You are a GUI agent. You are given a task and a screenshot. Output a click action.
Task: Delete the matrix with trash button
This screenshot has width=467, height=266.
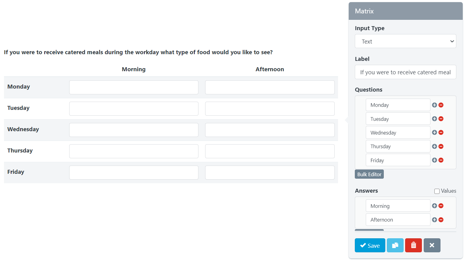(x=413, y=245)
